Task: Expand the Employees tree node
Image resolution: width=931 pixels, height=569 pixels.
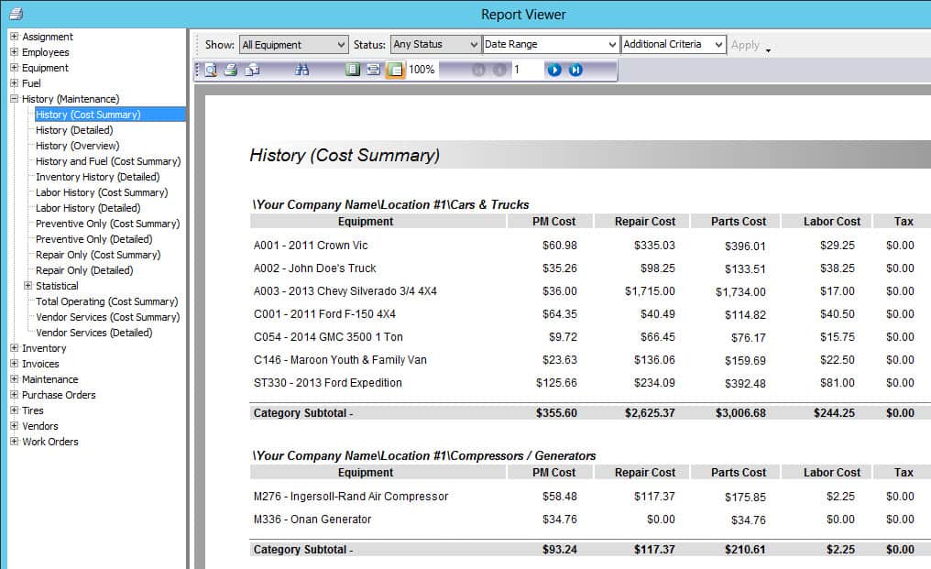Action: 15,51
